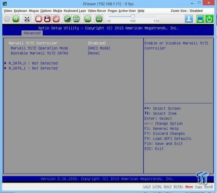Open the [None] bootable SATA3 value
The height and width of the screenshot is (193, 217).
[x=93, y=53]
